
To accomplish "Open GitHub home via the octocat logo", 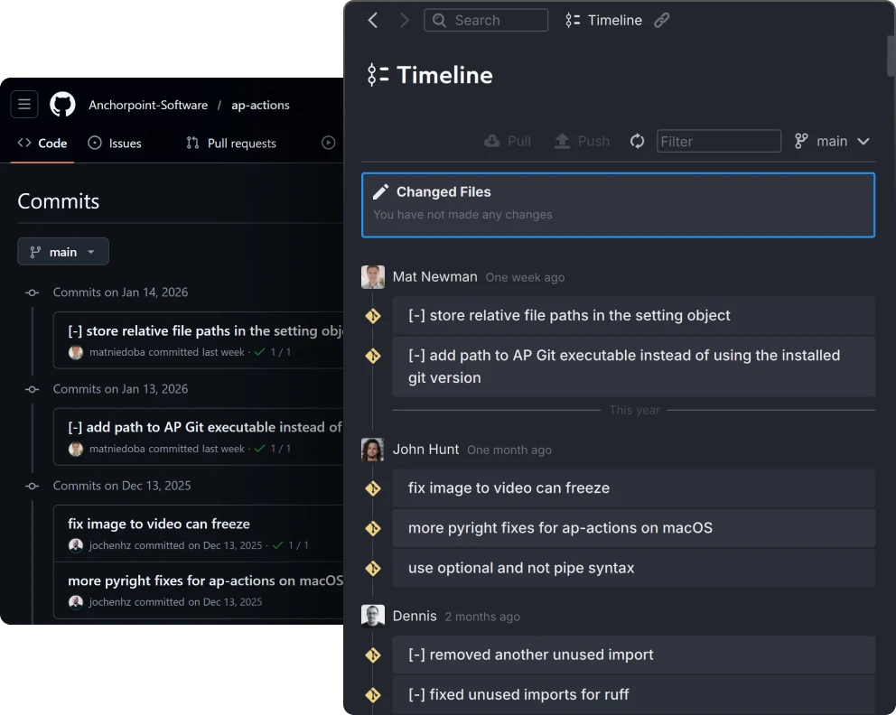I will (x=62, y=104).
